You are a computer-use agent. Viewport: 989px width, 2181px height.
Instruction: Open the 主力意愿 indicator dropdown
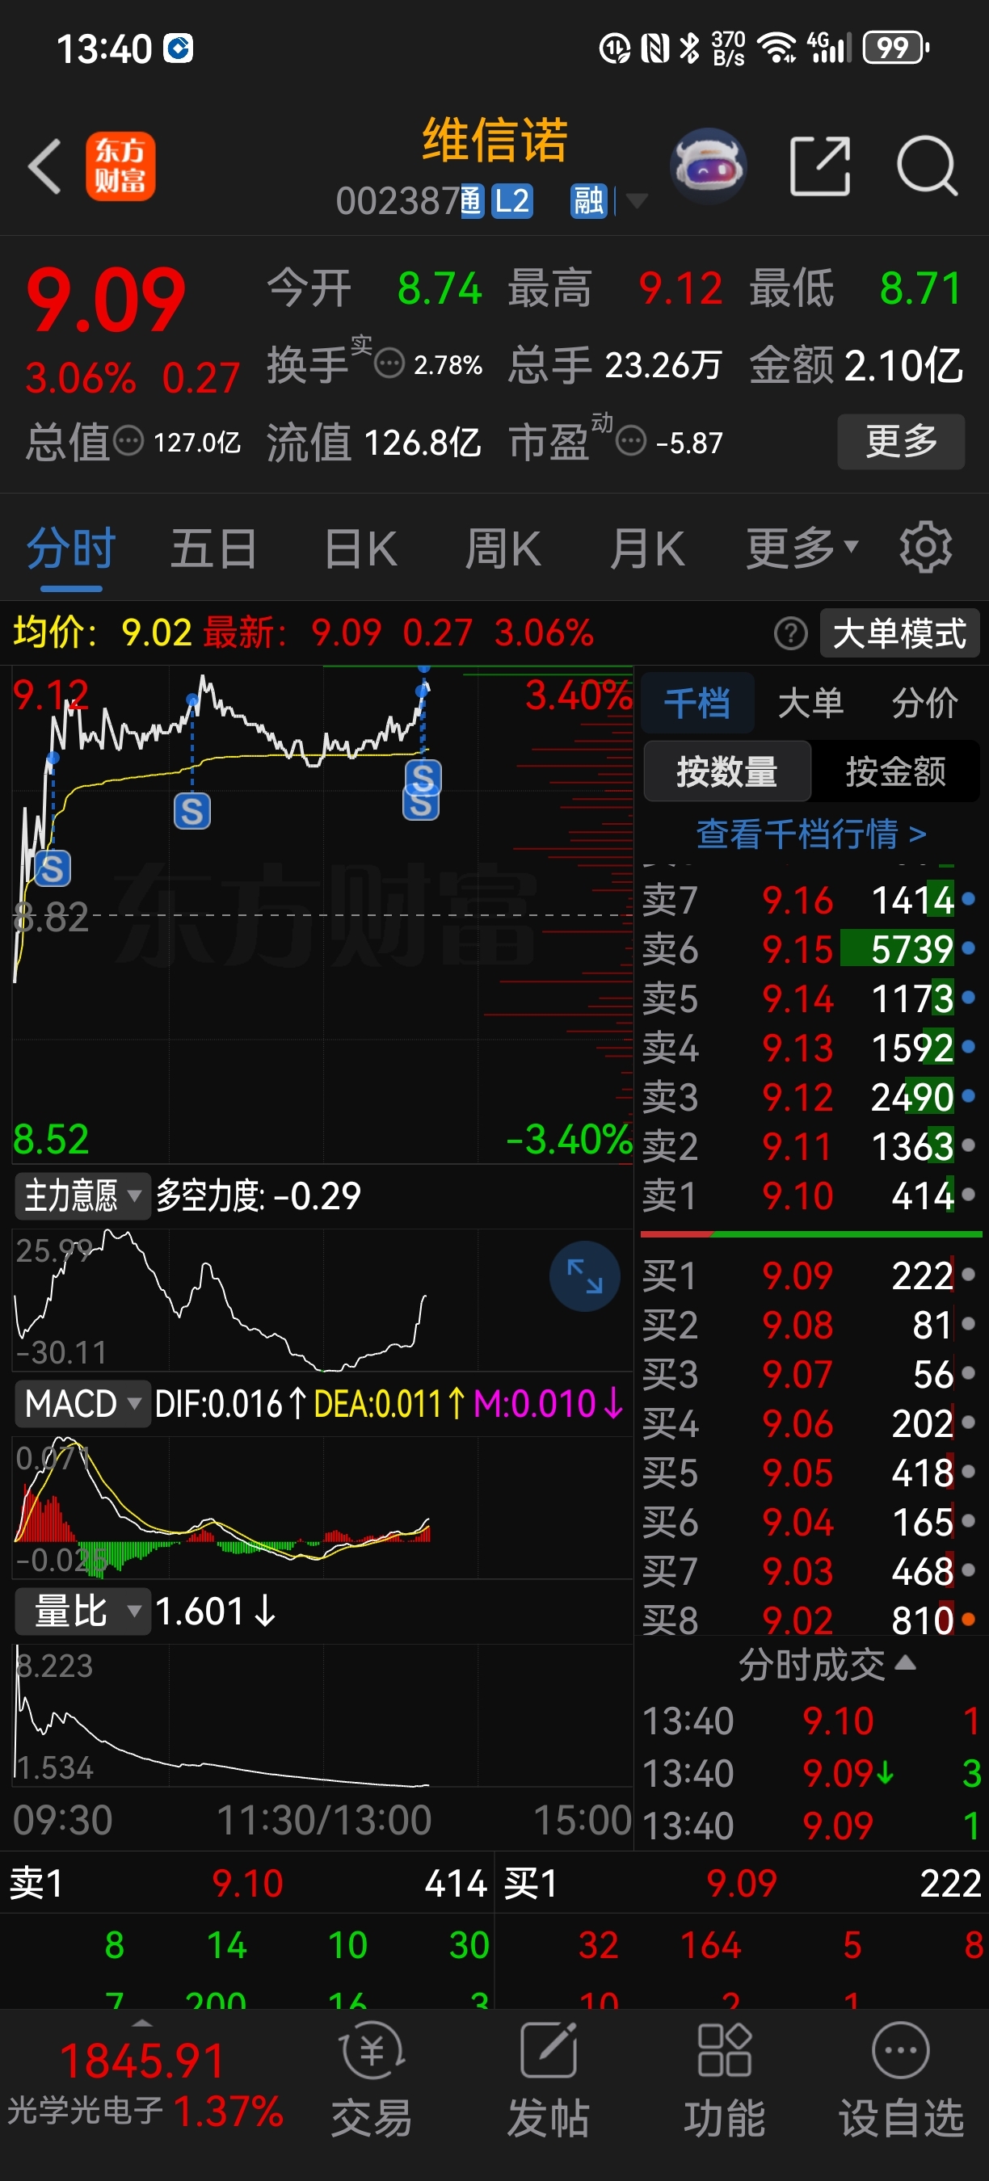82,1196
